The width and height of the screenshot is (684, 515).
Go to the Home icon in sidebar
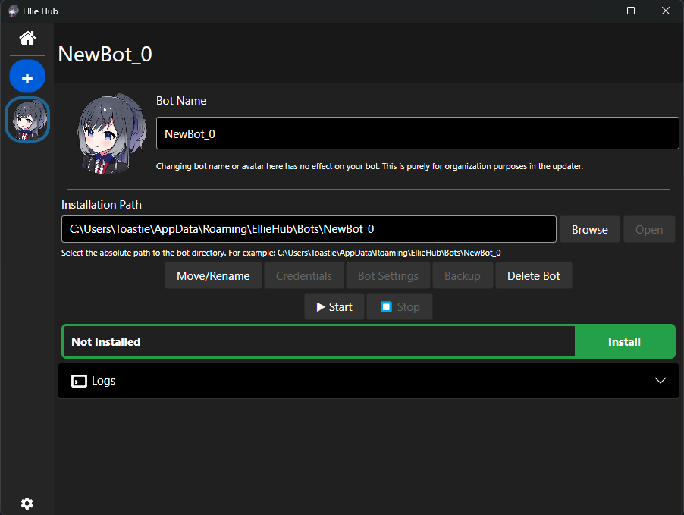pos(27,38)
